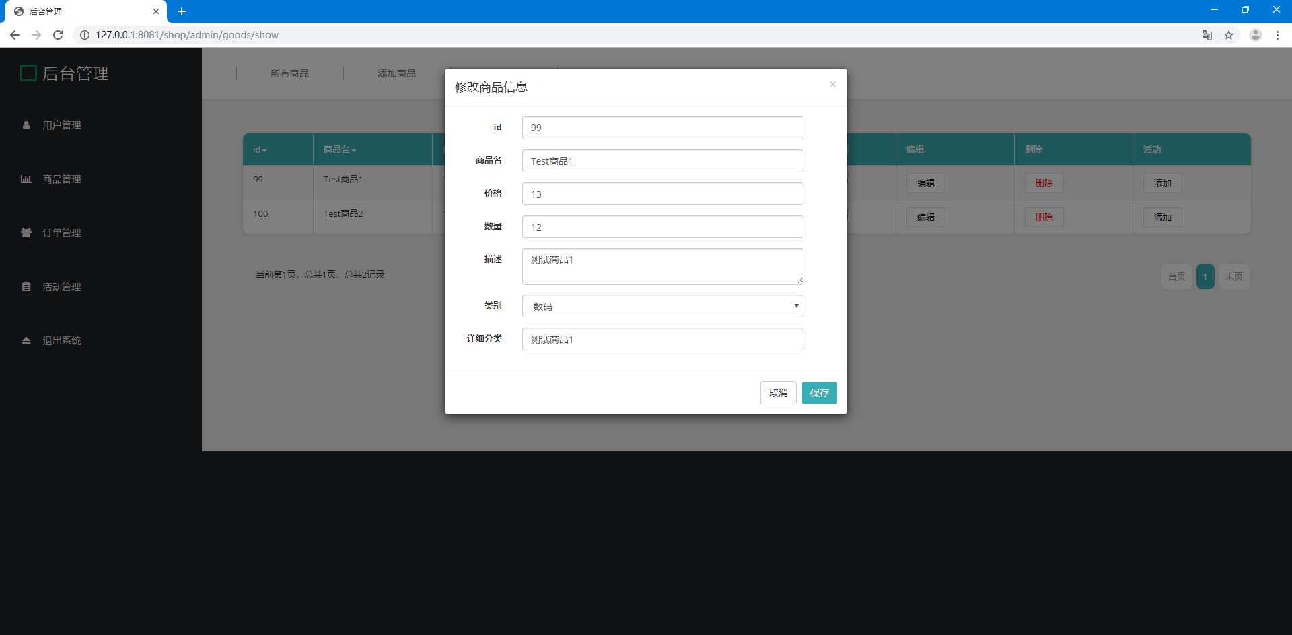Click 编辑 button for Test商品2 row
1292x635 pixels.
coord(926,217)
